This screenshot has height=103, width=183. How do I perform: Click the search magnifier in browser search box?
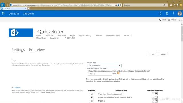point(164,5)
